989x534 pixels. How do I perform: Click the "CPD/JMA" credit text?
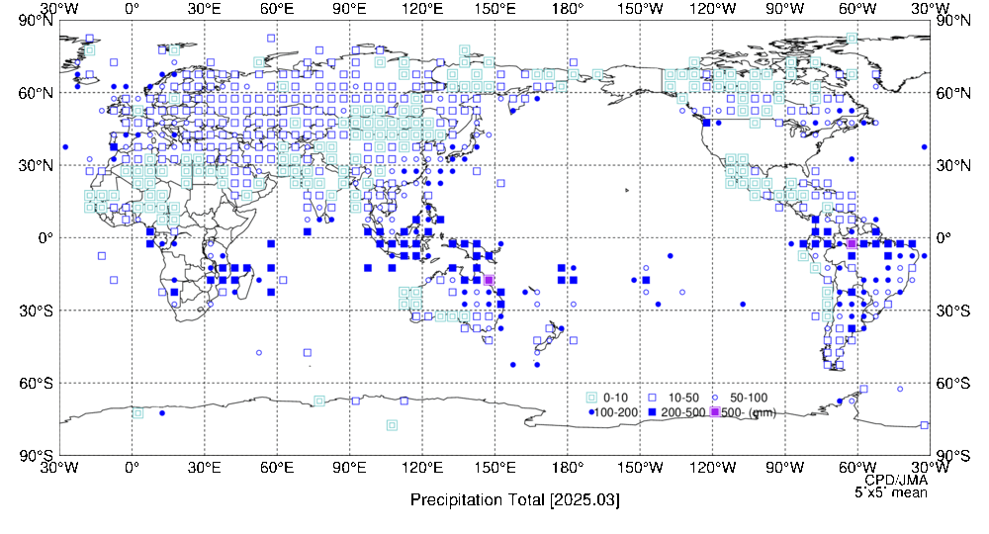click(x=896, y=481)
